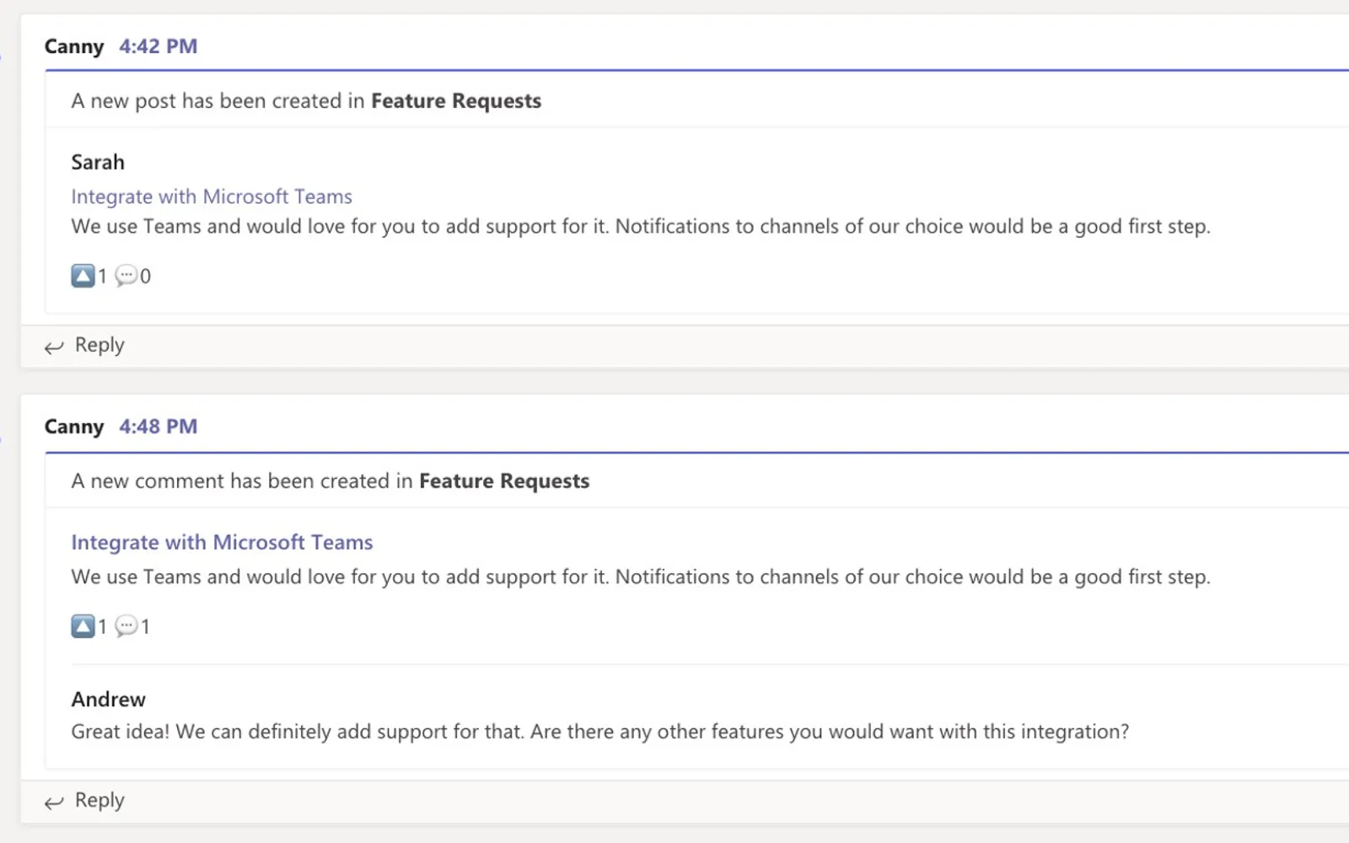Click Andrew's comment text starting 'Great idea!'
The width and height of the screenshot is (1349, 843).
tap(599, 732)
